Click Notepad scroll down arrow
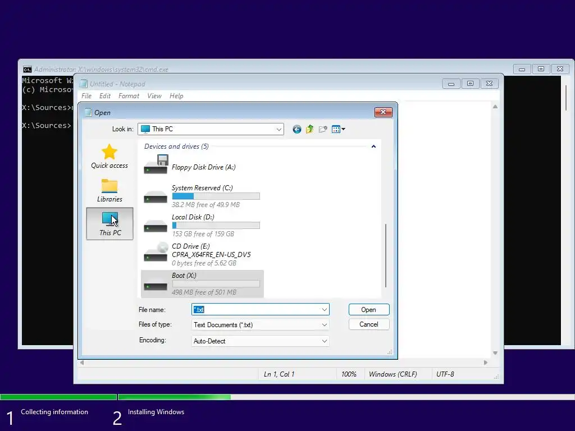This screenshot has width=575, height=431. point(495,353)
